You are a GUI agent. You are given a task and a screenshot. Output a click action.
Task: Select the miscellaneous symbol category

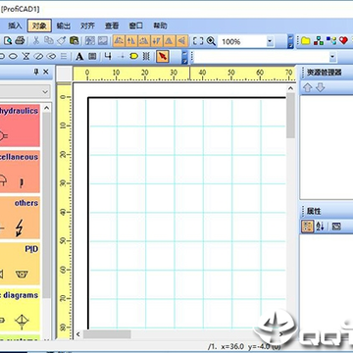(20, 172)
